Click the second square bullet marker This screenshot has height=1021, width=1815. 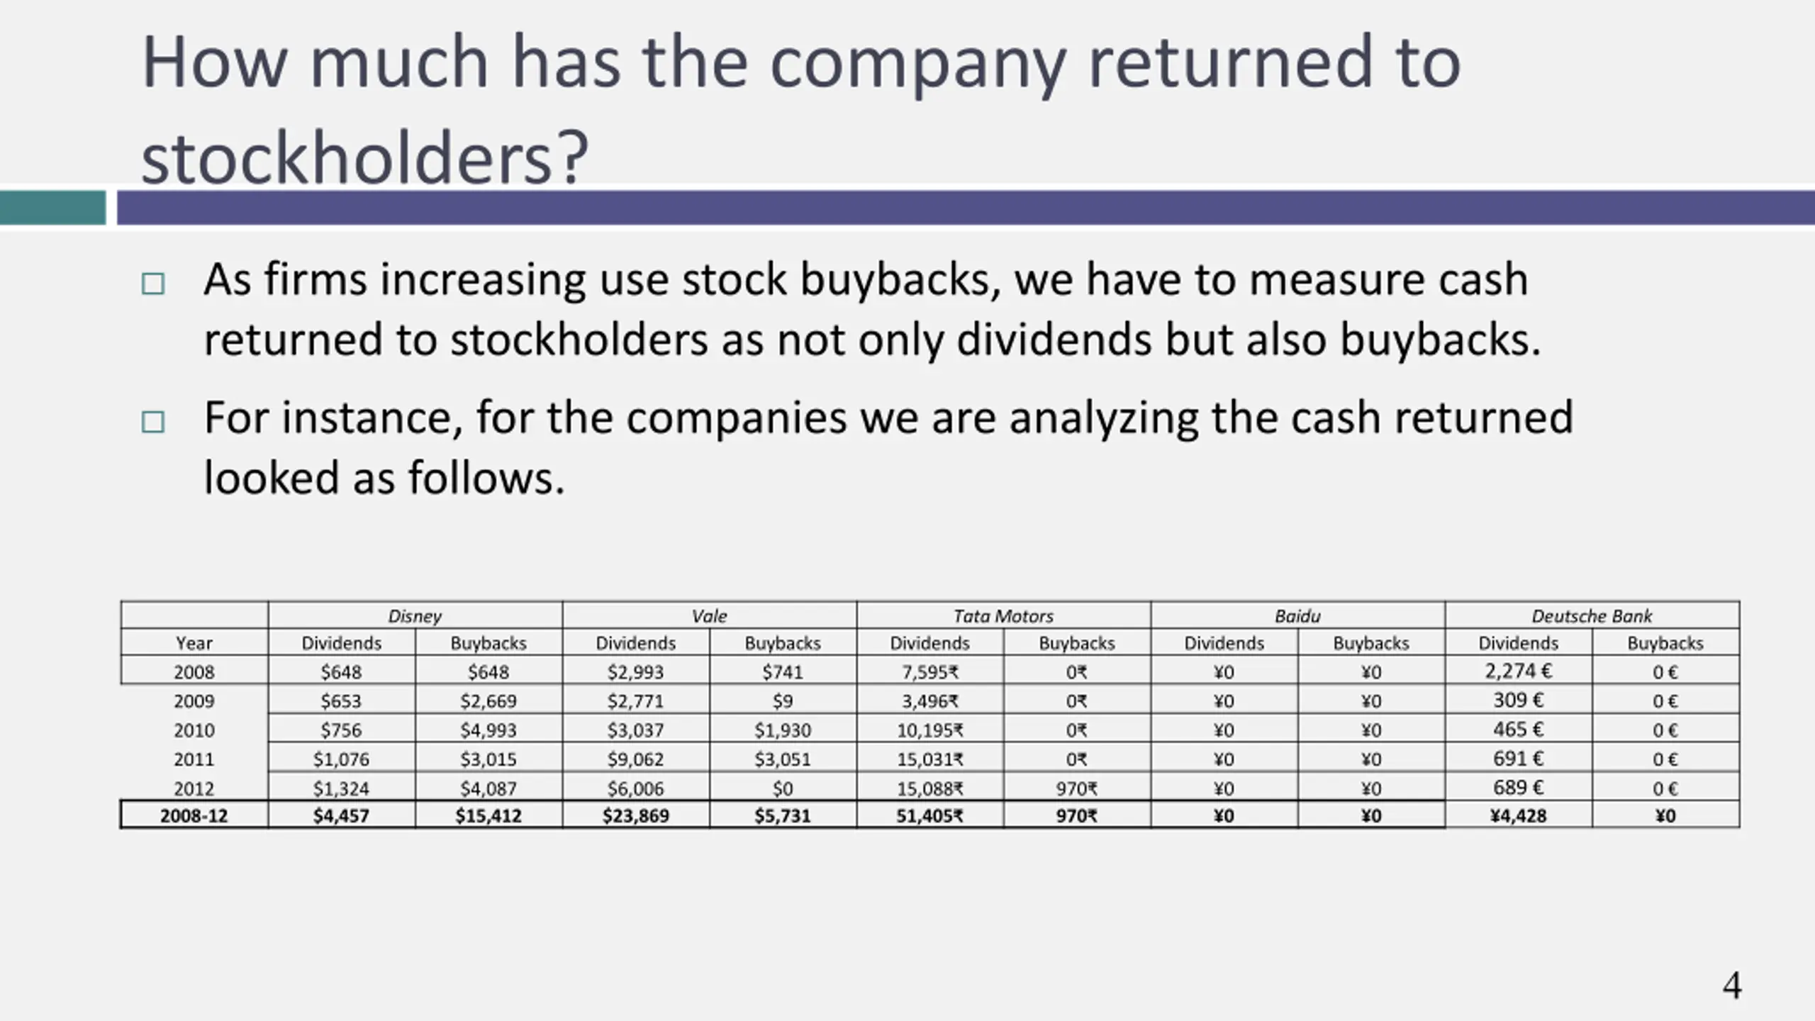pos(153,422)
